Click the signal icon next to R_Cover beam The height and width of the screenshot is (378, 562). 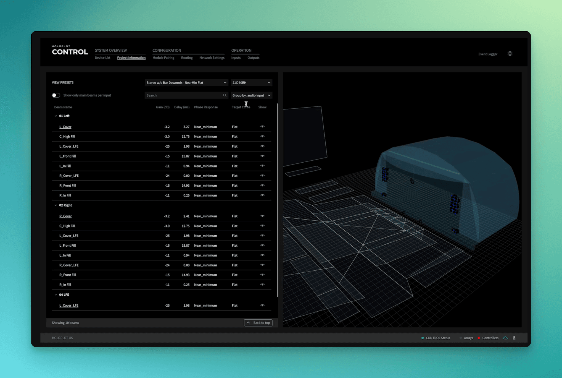pos(262,217)
